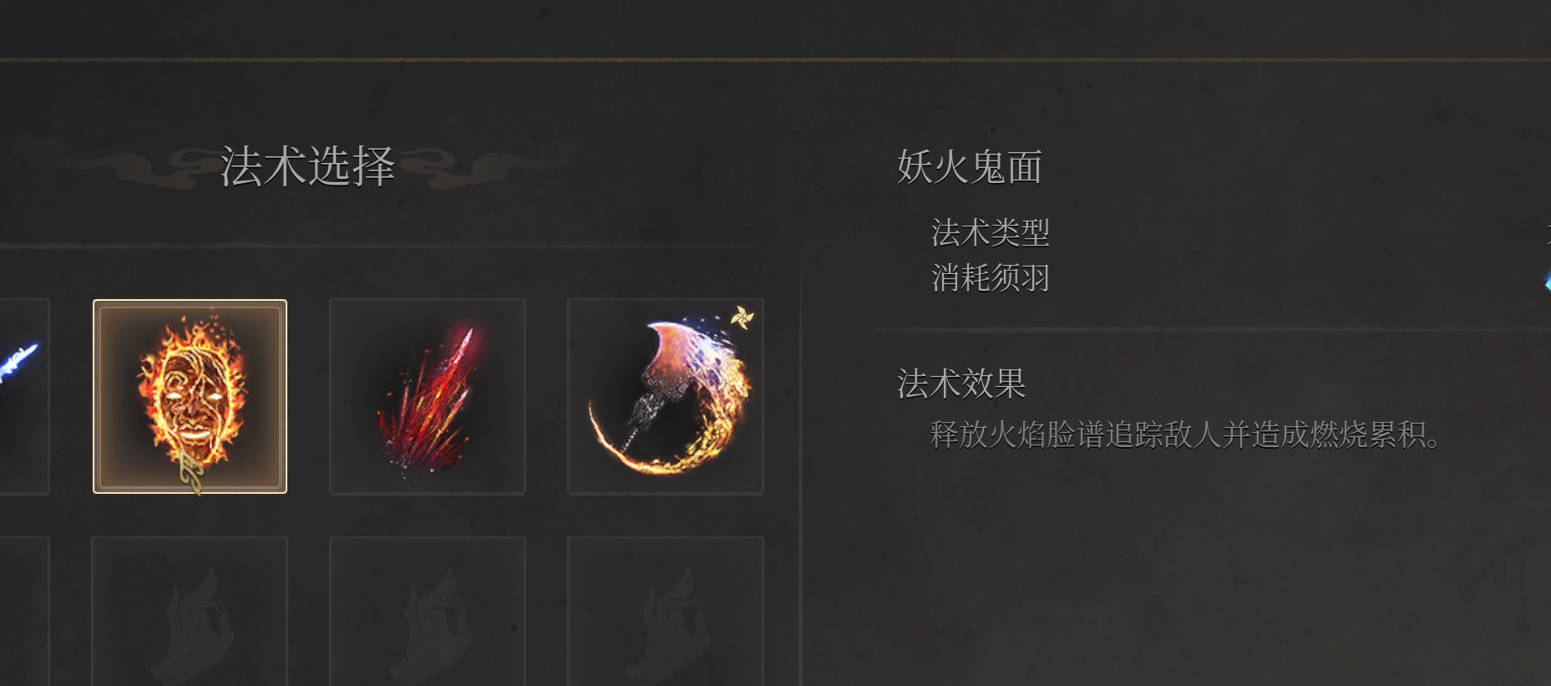The width and height of the screenshot is (1551, 686).
Task: Pick the flaming axe spell icon
Action: pyautogui.click(x=666, y=396)
